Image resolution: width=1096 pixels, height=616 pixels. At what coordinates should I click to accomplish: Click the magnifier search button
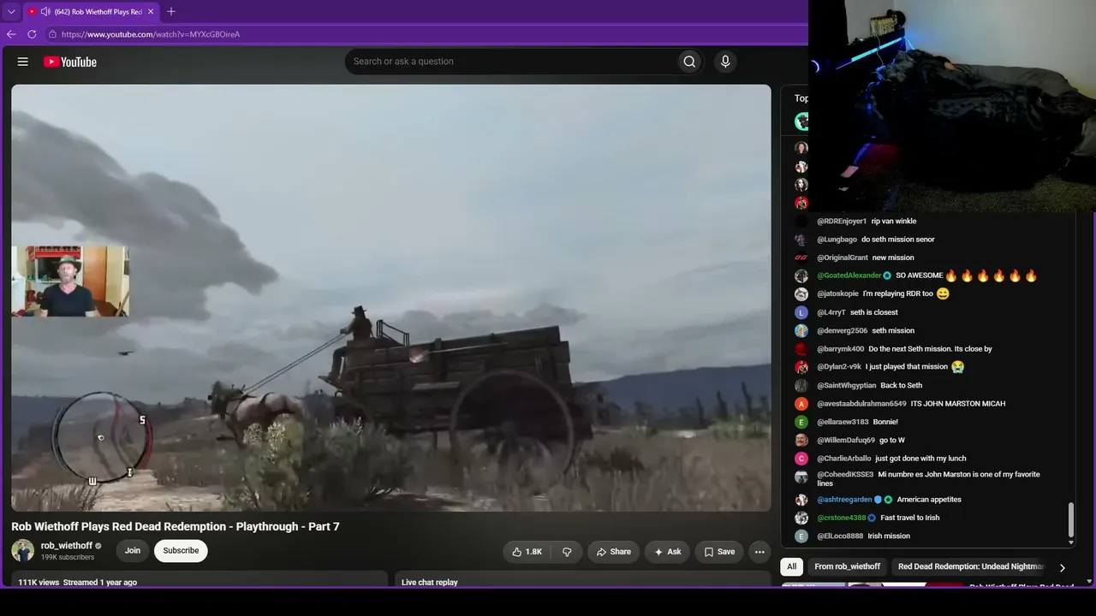click(689, 62)
